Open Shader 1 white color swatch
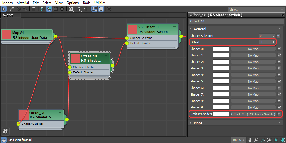This screenshot has height=143, width=286. tap(221, 55)
